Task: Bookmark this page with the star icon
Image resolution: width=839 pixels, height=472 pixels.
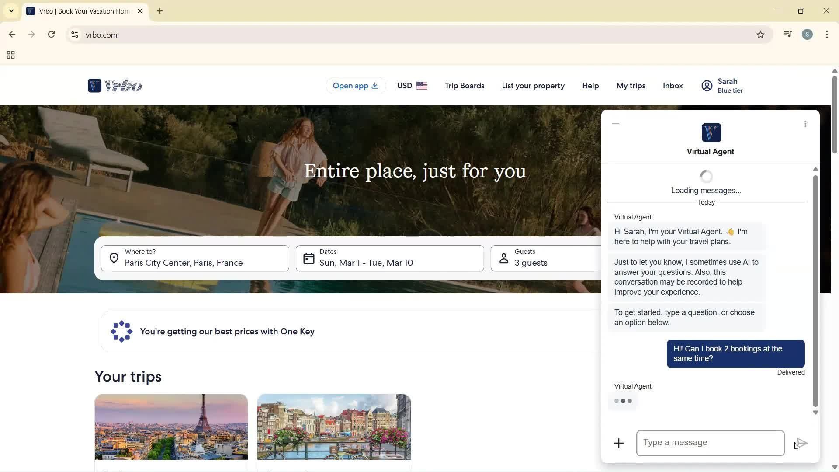Action: click(x=760, y=35)
